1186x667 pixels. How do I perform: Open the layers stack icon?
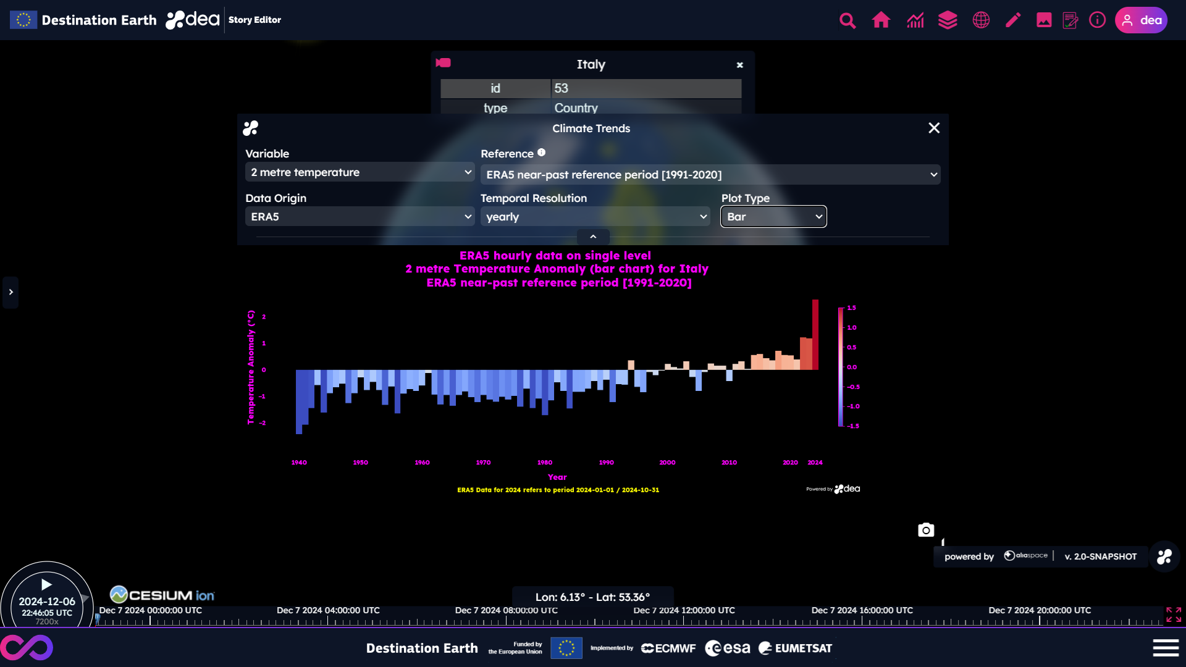(948, 20)
